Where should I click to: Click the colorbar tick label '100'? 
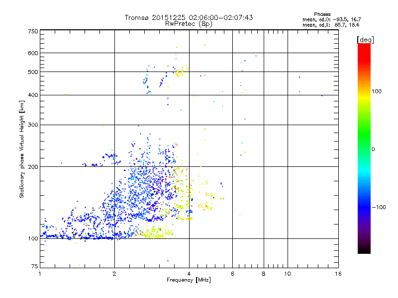click(x=377, y=91)
